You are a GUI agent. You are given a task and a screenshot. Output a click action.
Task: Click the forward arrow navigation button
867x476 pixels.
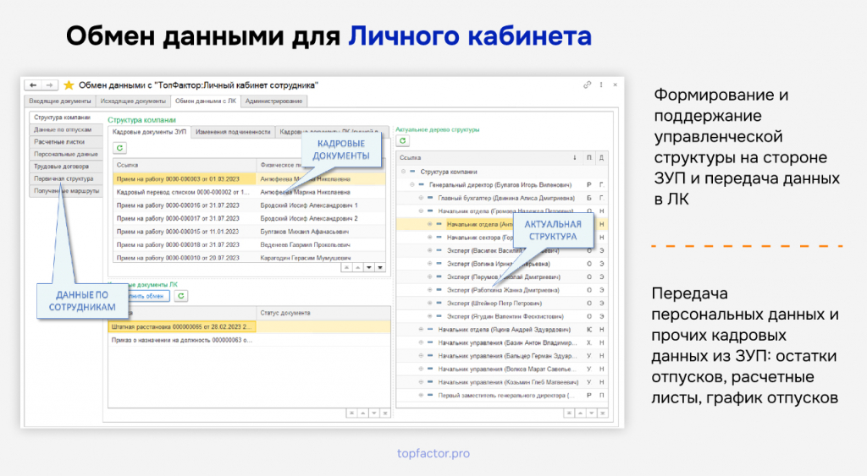point(49,85)
